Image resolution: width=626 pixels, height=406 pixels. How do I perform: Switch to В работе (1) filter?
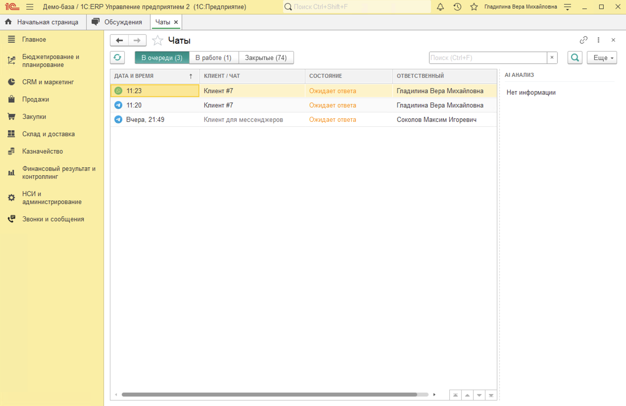coord(213,57)
